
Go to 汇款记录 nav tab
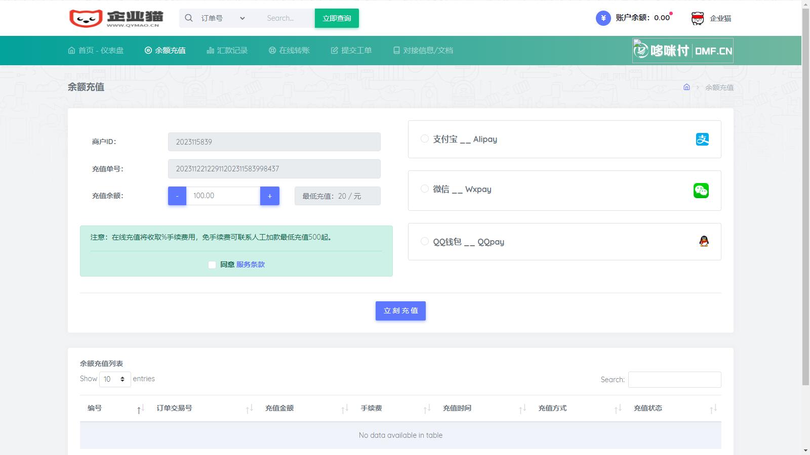coord(227,51)
